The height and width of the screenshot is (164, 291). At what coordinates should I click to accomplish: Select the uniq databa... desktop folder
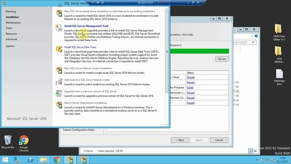point(279,54)
